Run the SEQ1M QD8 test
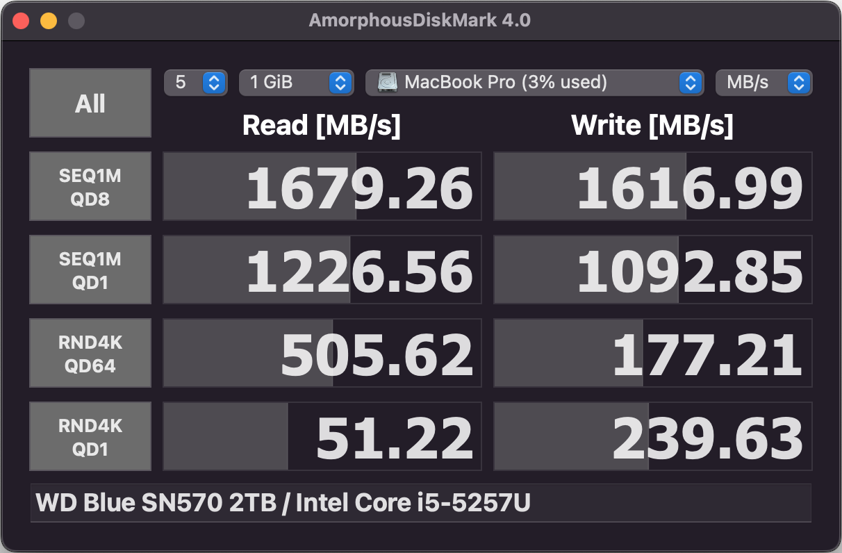The width and height of the screenshot is (842, 553). pyautogui.click(x=90, y=186)
